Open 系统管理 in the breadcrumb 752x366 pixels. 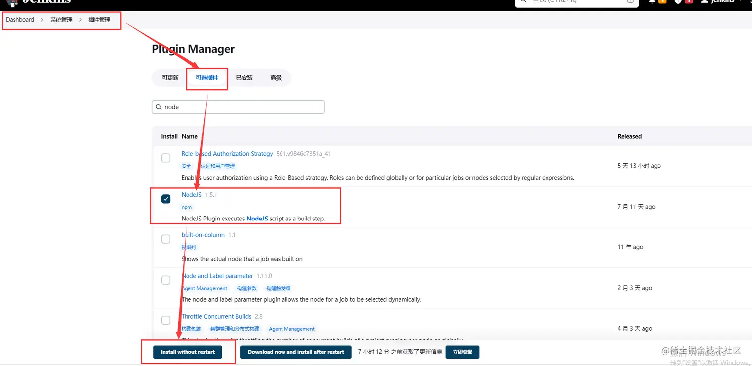[61, 20]
